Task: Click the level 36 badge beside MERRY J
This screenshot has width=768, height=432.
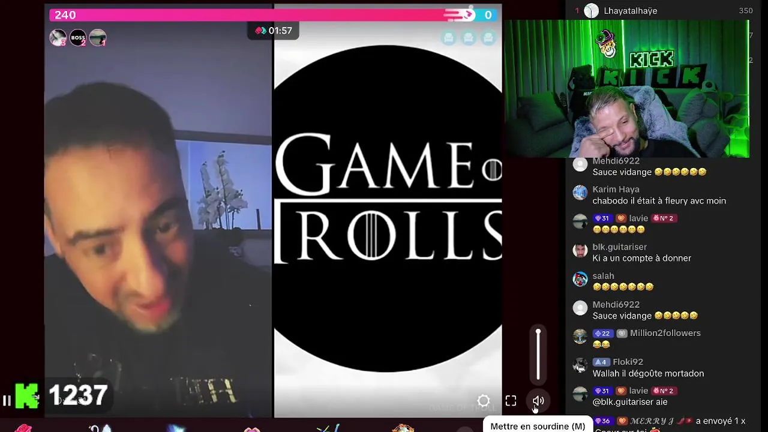Action: point(603,421)
